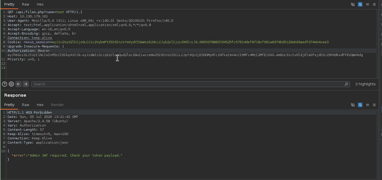382x180 pixels.
Task: Click the Content-Length: 57 header
Action: pos(26,130)
